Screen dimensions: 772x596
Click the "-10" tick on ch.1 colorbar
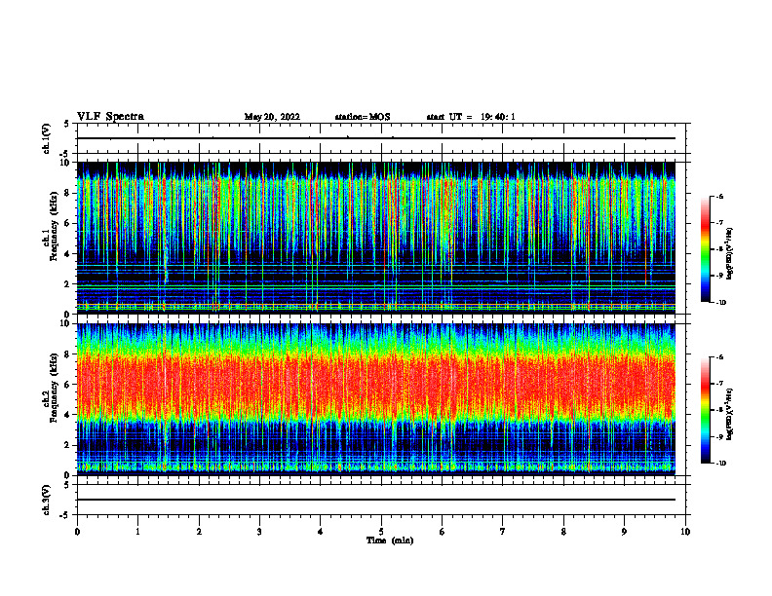click(720, 303)
